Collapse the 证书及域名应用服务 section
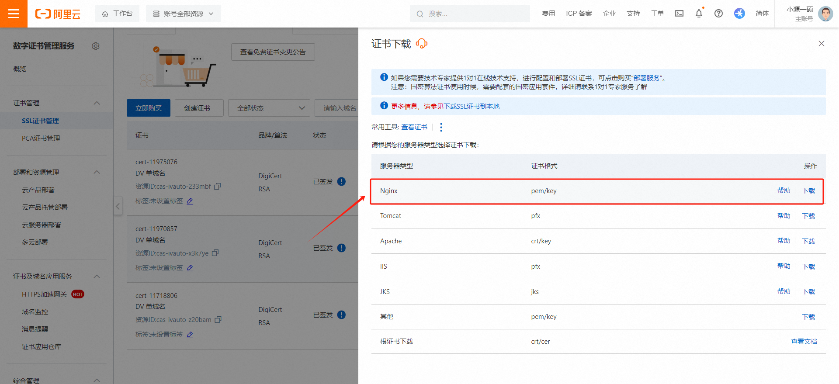This screenshot has height=384, width=839. click(97, 276)
